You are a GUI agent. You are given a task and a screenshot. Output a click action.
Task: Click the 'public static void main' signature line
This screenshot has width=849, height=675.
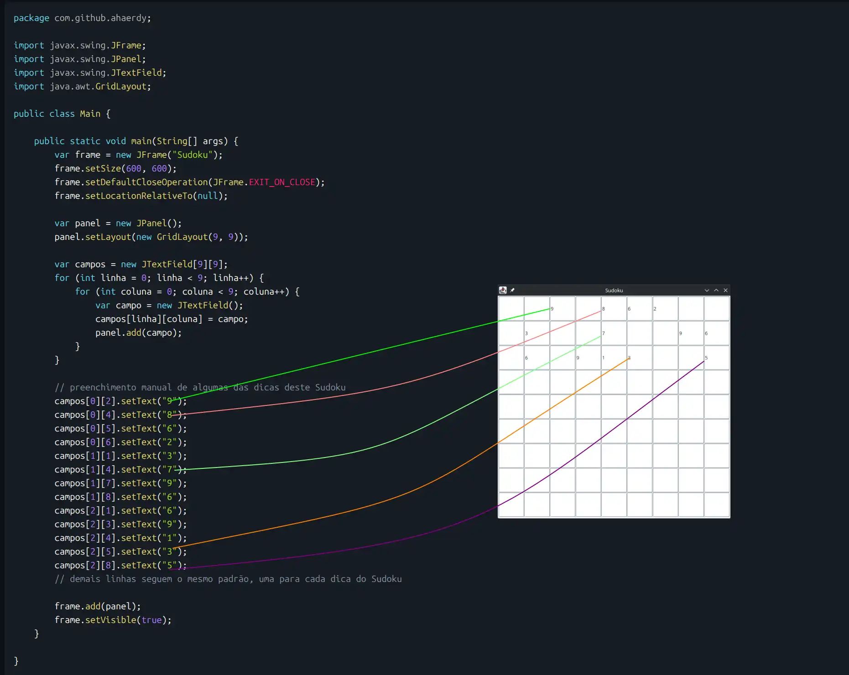click(x=136, y=141)
